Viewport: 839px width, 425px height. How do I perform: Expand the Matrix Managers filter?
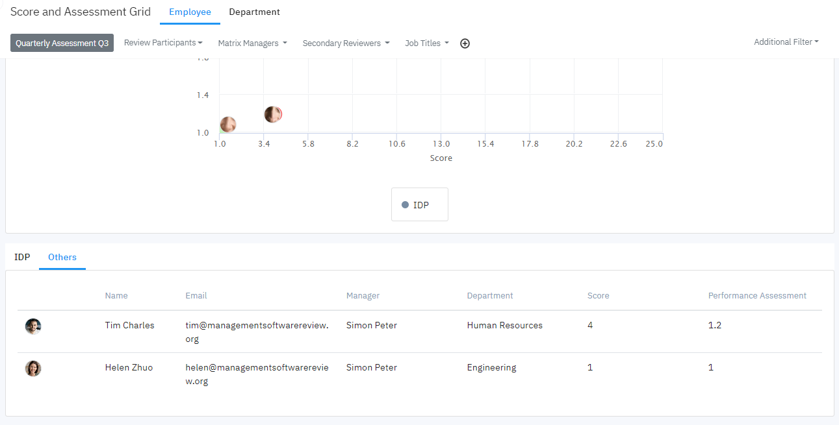point(252,43)
